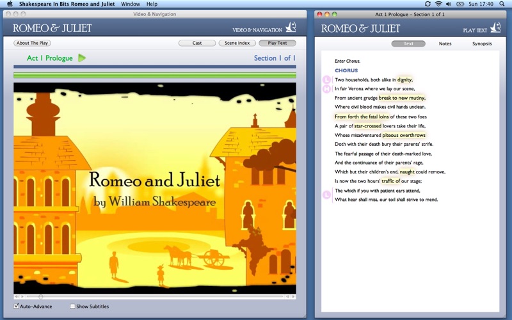512x320 pixels.
Task: Click the green zoom button of Play Text window
Action: [x=334, y=14]
